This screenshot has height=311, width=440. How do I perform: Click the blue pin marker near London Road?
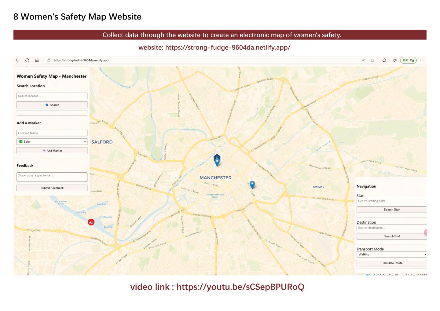(252, 185)
